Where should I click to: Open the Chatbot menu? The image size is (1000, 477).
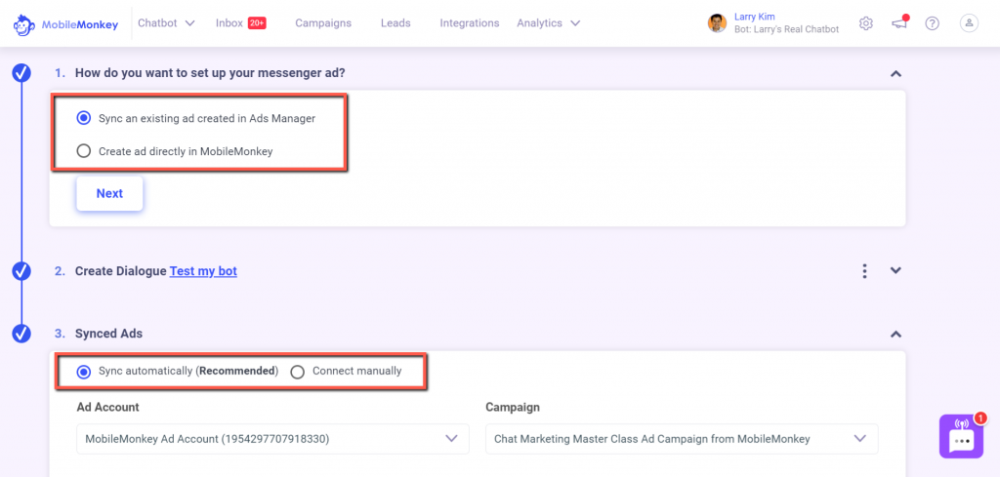pos(166,23)
